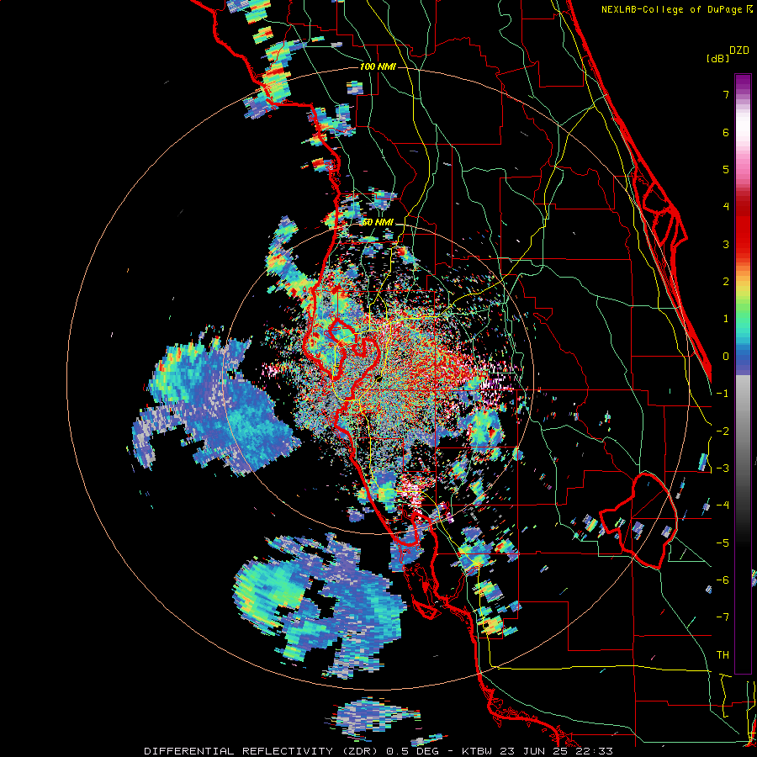This screenshot has width=757, height=757.
Task: Click the -3 value on the scale
Action: coord(723,468)
